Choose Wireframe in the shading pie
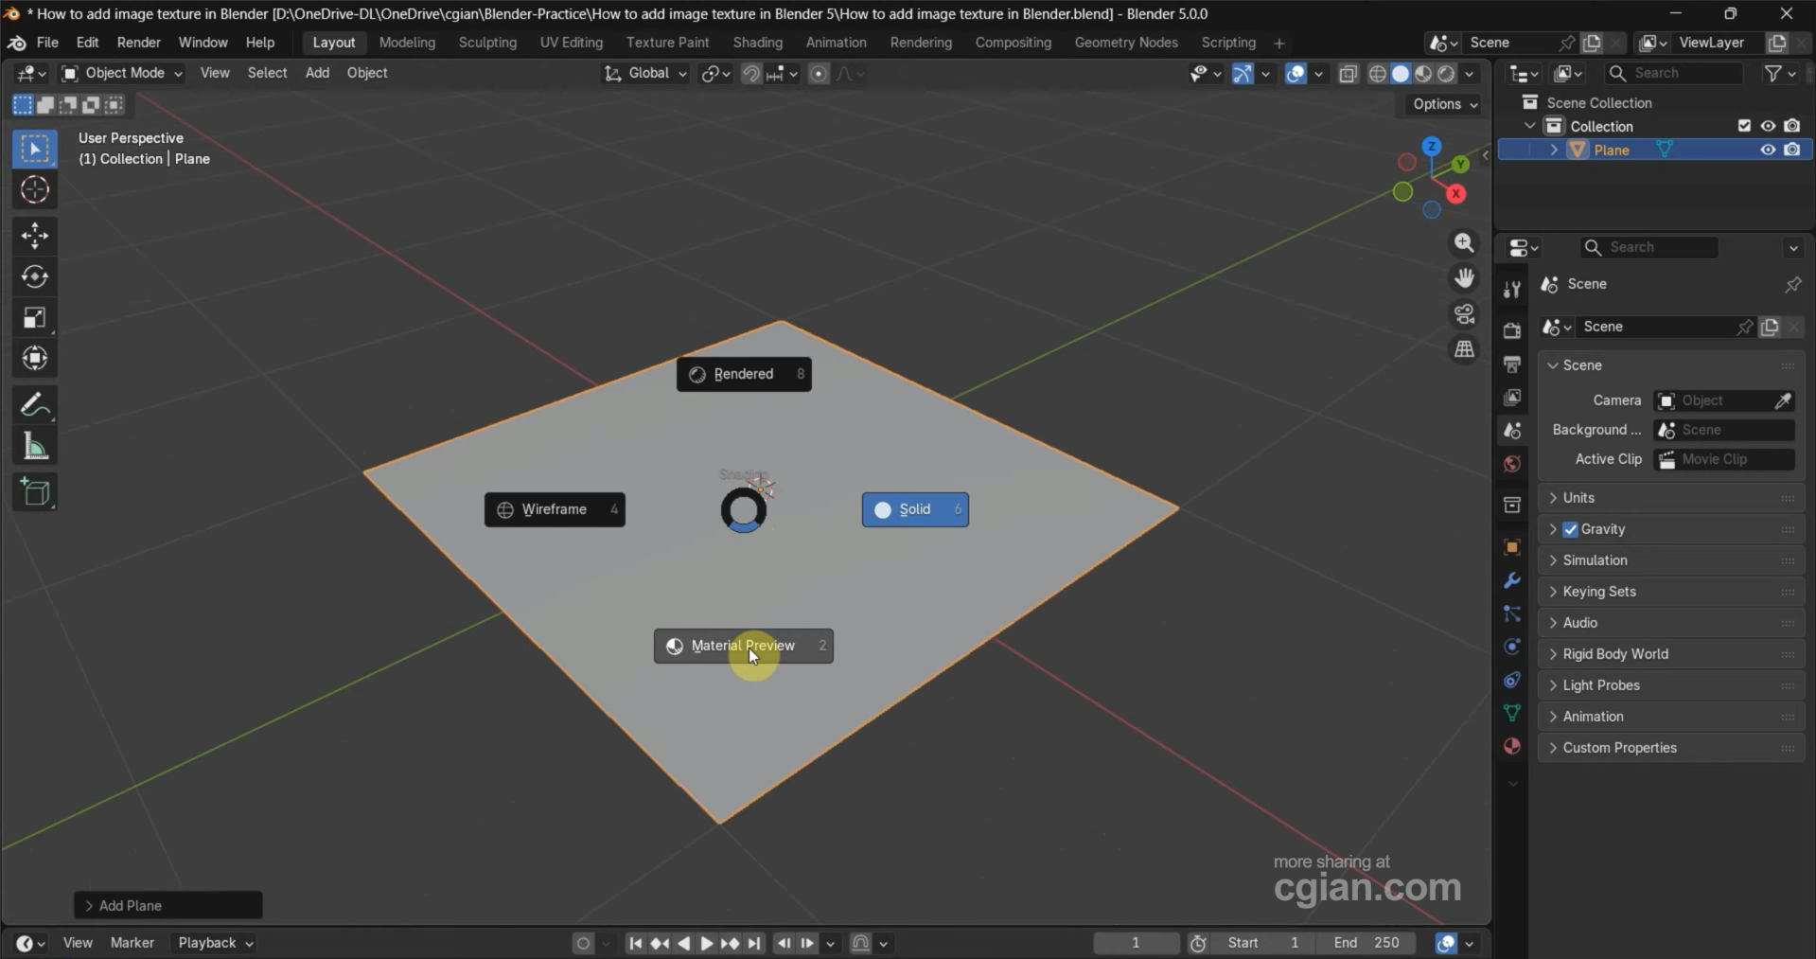The width and height of the screenshot is (1816, 959). tap(555, 509)
